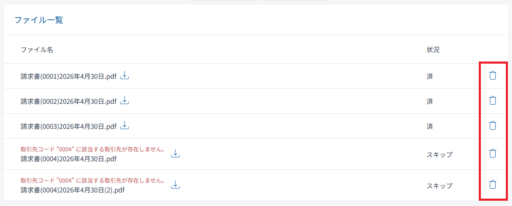The width and height of the screenshot is (512, 206).
Task: Select the 請求書(0003)2026年4月30日.pdf file name
Action: coord(68,126)
